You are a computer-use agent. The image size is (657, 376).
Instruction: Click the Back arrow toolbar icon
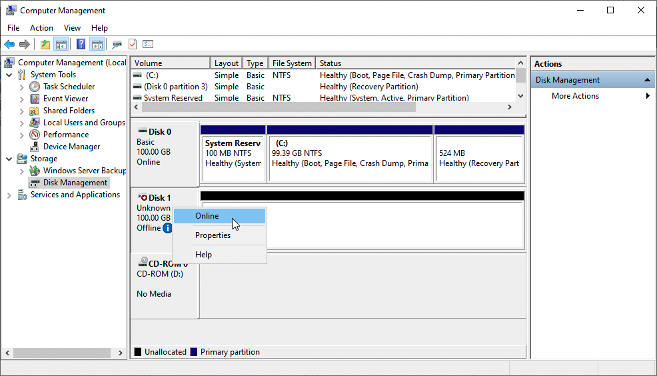[9, 44]
